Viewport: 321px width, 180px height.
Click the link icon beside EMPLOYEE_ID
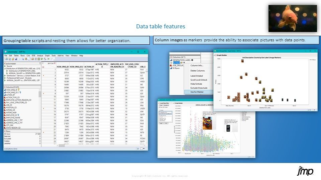tap(18, 115)
